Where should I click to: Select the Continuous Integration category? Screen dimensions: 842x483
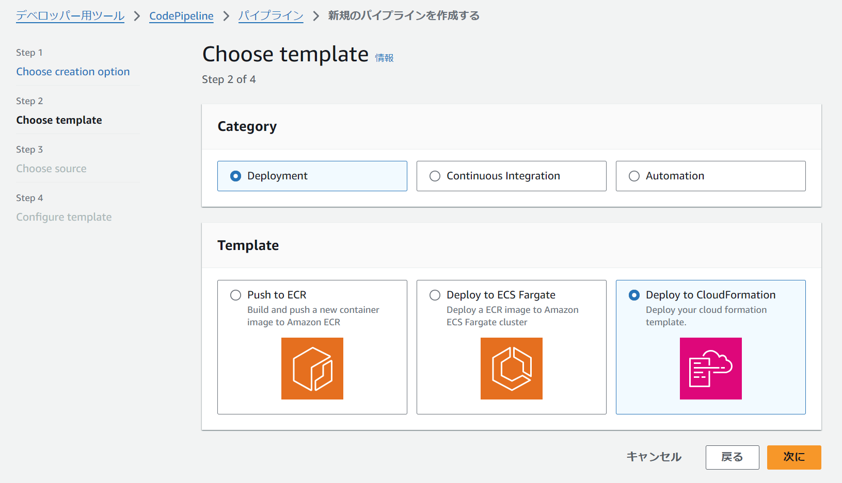[x=435, y=176]
